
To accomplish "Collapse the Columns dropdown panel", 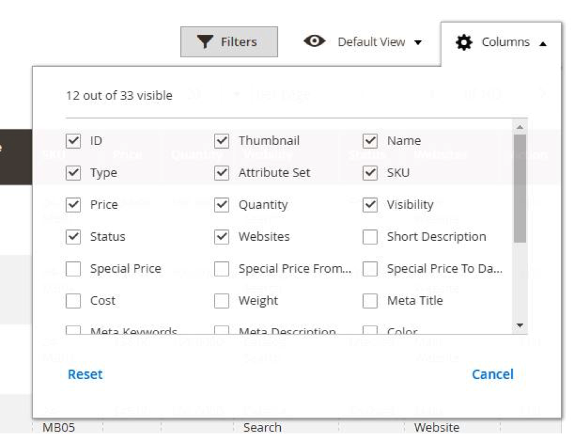I will tap(501, 42).
